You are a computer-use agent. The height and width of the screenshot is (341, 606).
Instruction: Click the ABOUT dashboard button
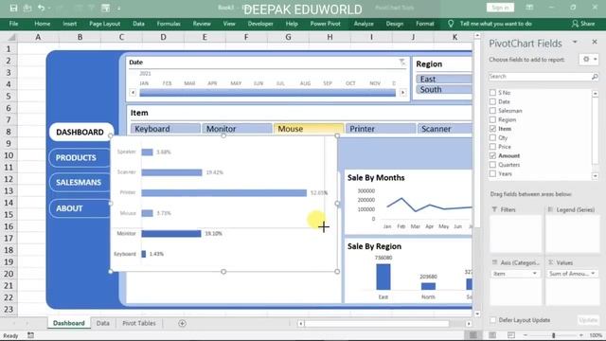(80, 208)
